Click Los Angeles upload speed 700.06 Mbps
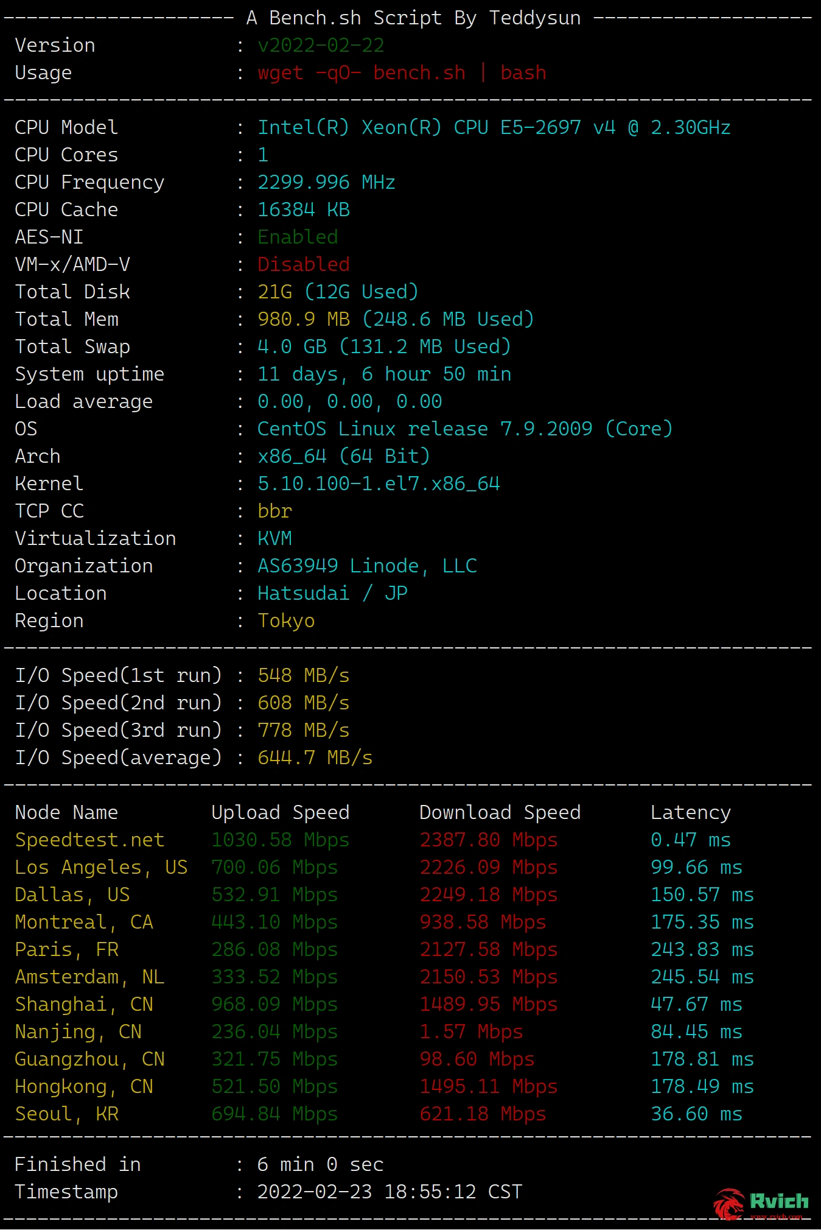Screen dimensions: 821x1230 [274, 867]
